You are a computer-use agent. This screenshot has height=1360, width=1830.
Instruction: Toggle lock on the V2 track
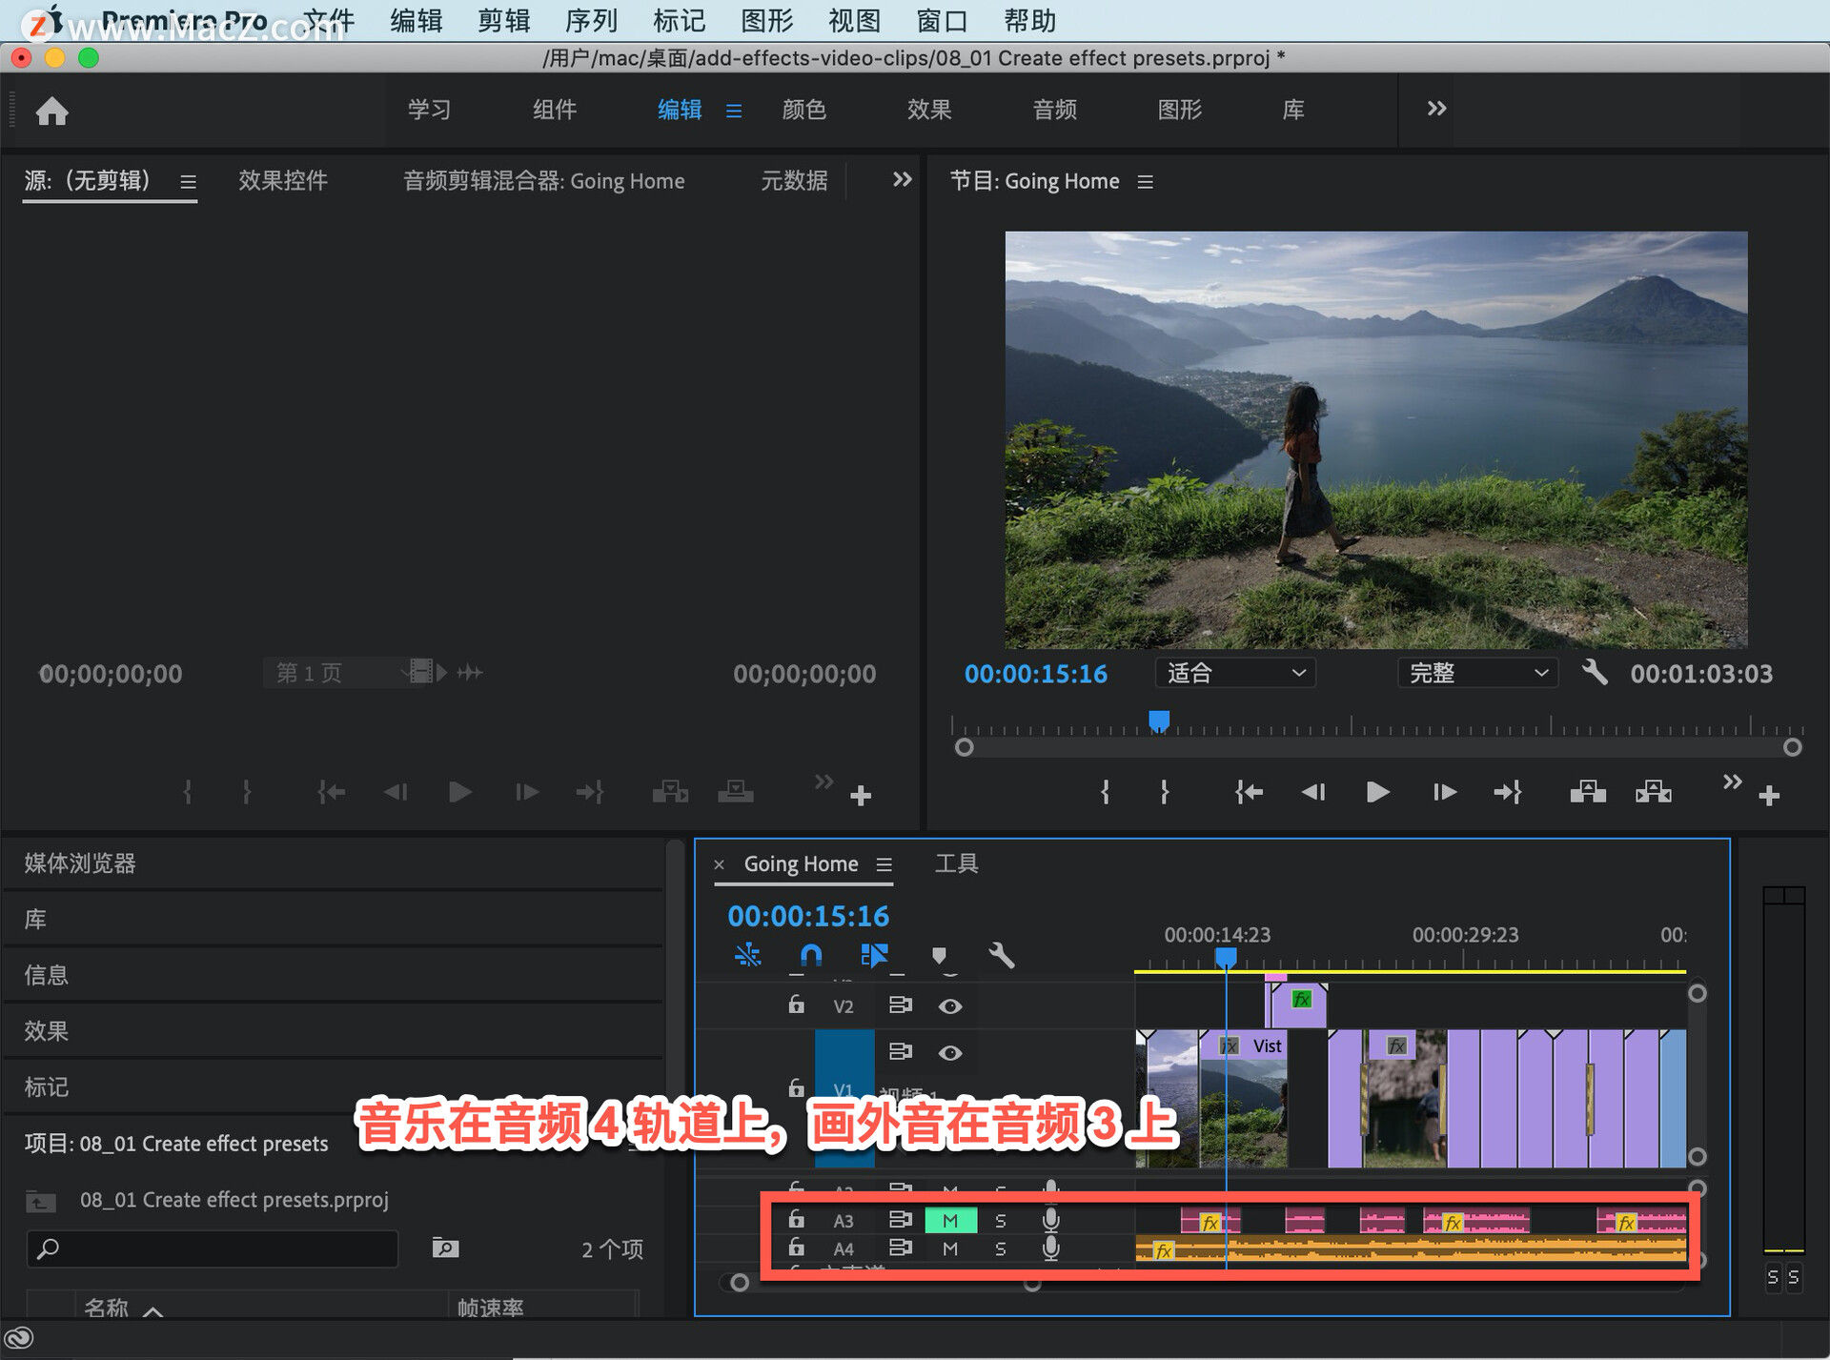[x=796, y=1005]
